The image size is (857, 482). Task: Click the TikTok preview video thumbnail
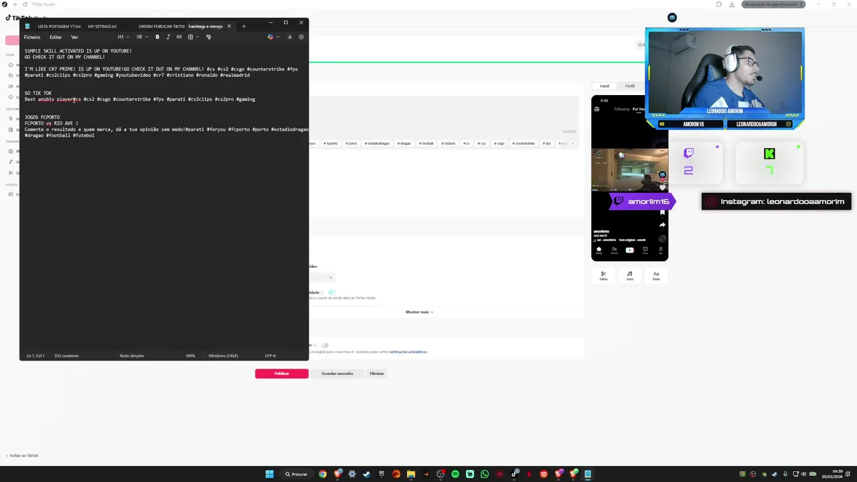(x=629, y=169)
